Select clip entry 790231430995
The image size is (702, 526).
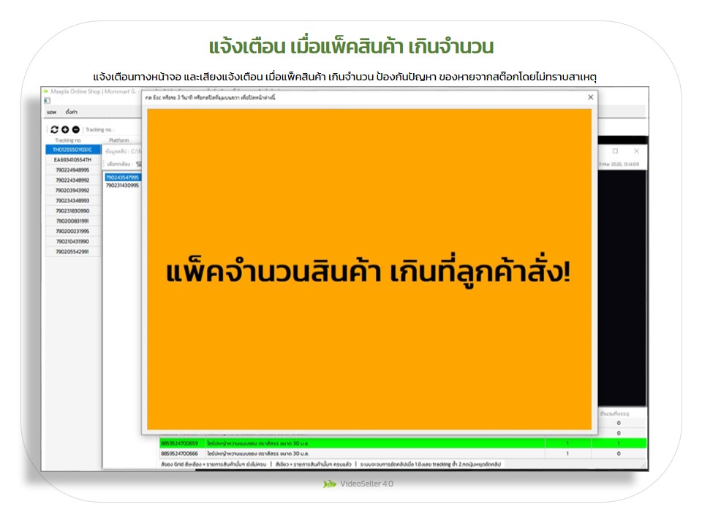point(122,186)
